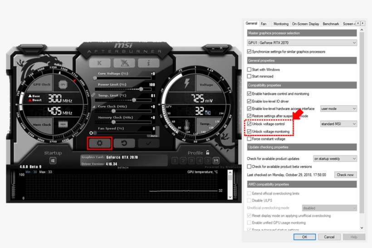Click the MEM chip icon on the clock gauge

pyautogui.click(x=63, y=124)
